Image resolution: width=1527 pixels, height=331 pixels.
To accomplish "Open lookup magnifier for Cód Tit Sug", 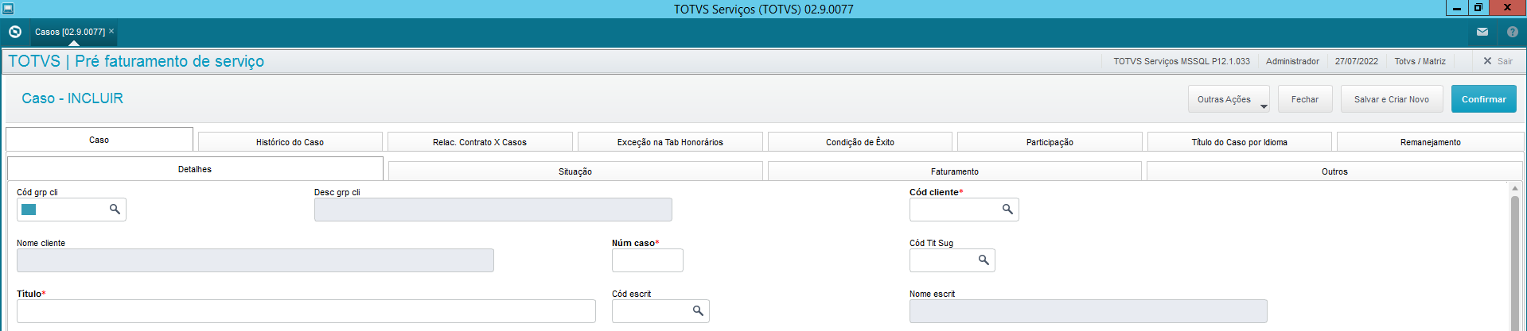I will coord(984,260).
